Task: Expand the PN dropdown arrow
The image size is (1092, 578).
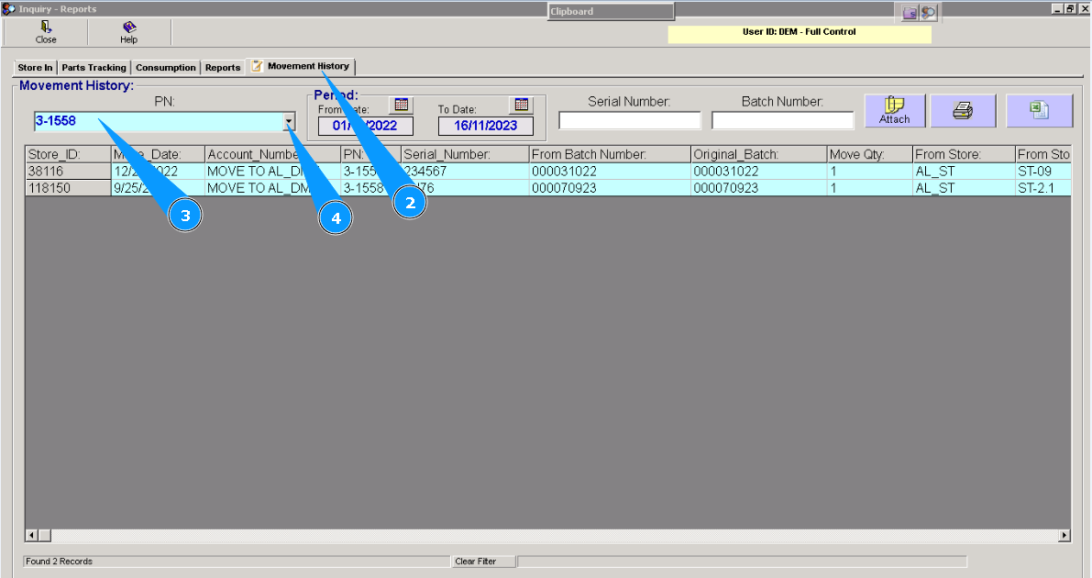Action: [x=289, y=122]
